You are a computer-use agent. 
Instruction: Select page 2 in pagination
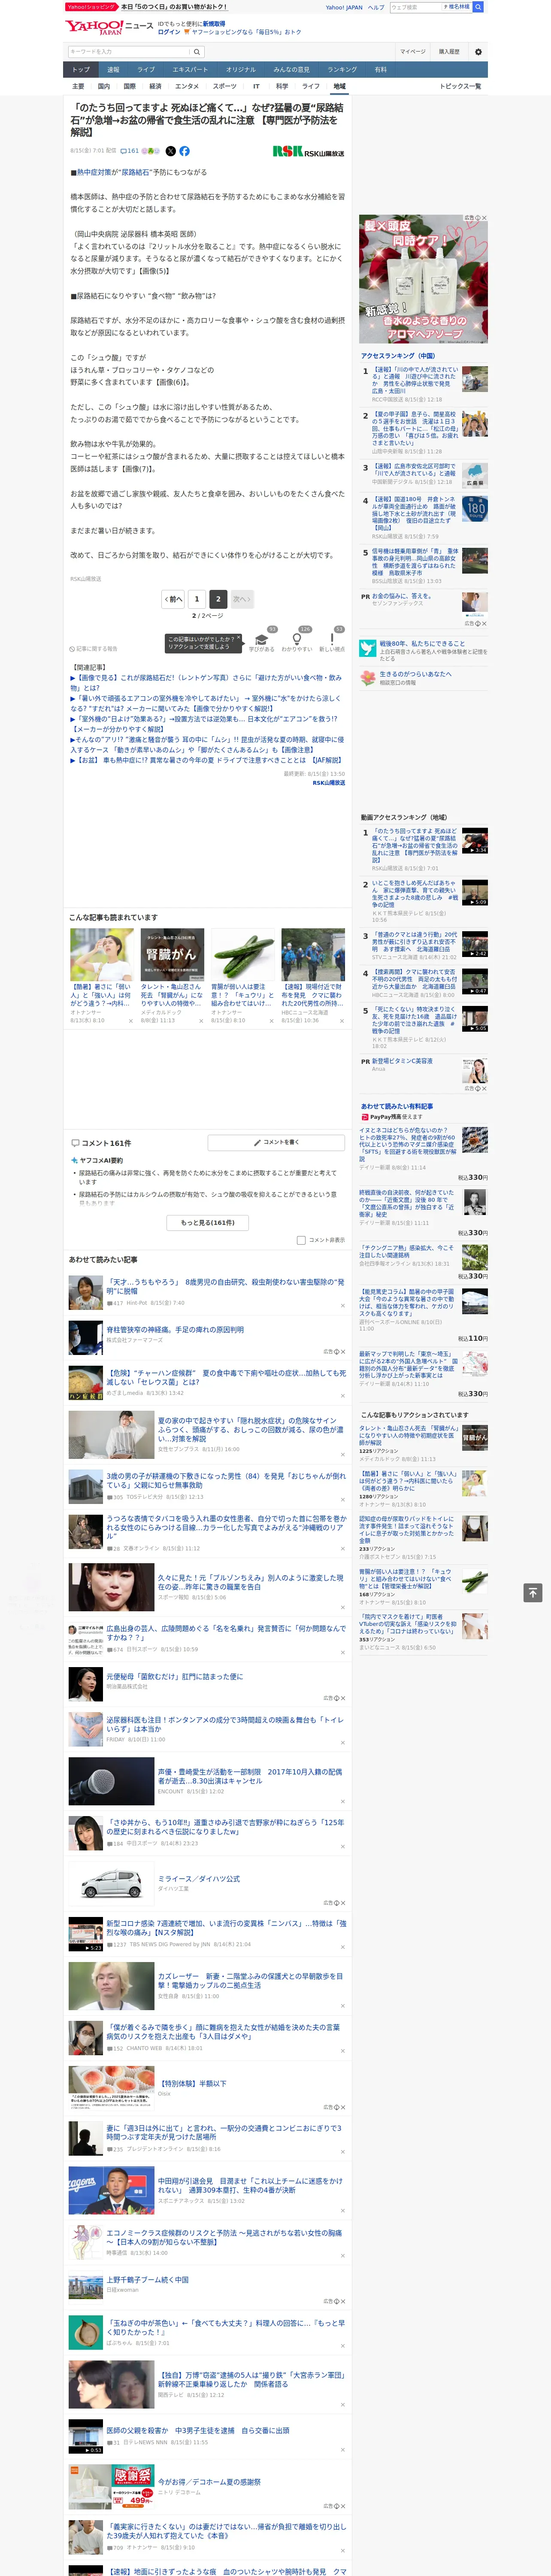tap(218, 599)
